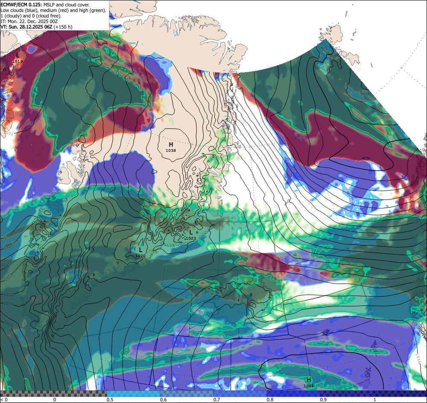This screenshot has height=403, width=427.
Task: Click the 0.8 color scale segment
Action: click(294, 394)
